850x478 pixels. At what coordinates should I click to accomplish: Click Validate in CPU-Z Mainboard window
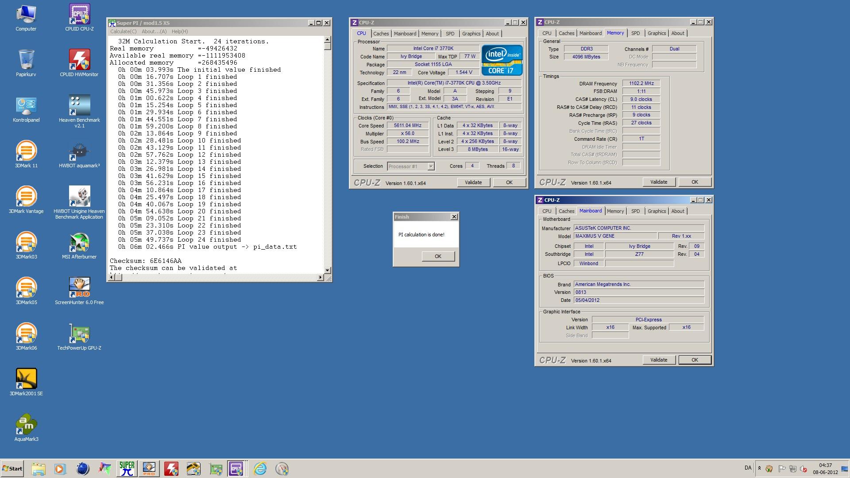click(x=659, y=360)
